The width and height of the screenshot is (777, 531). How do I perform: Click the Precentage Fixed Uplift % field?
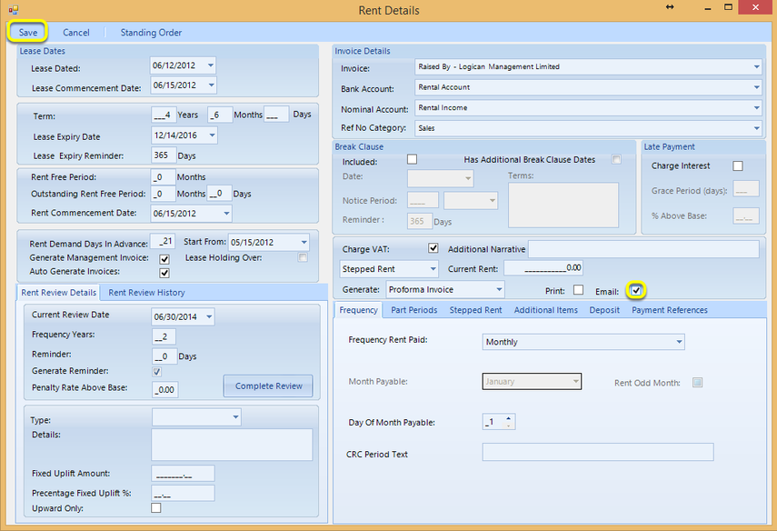pos(183,494)
